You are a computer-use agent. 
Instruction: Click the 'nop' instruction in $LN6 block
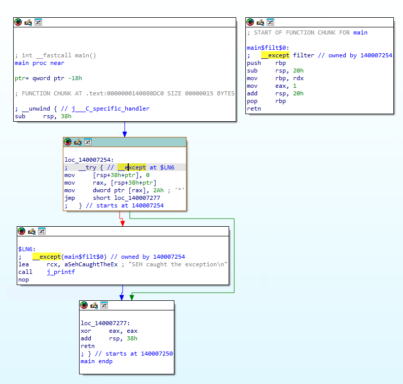[24, 280]
